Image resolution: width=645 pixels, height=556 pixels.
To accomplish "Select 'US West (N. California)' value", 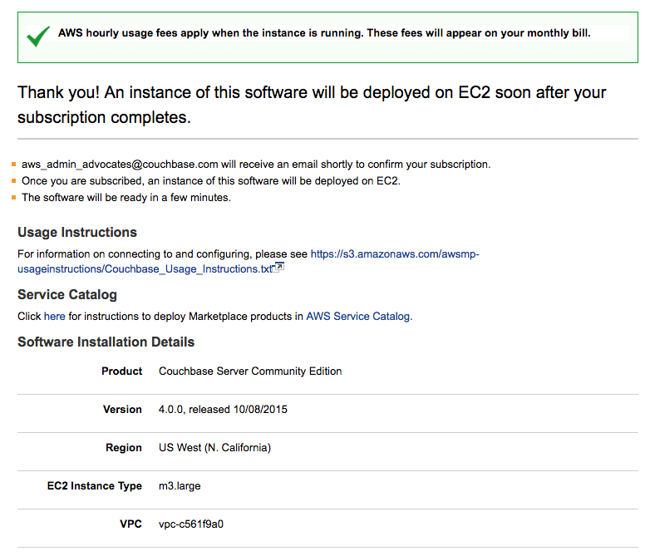I will point(214,448).
